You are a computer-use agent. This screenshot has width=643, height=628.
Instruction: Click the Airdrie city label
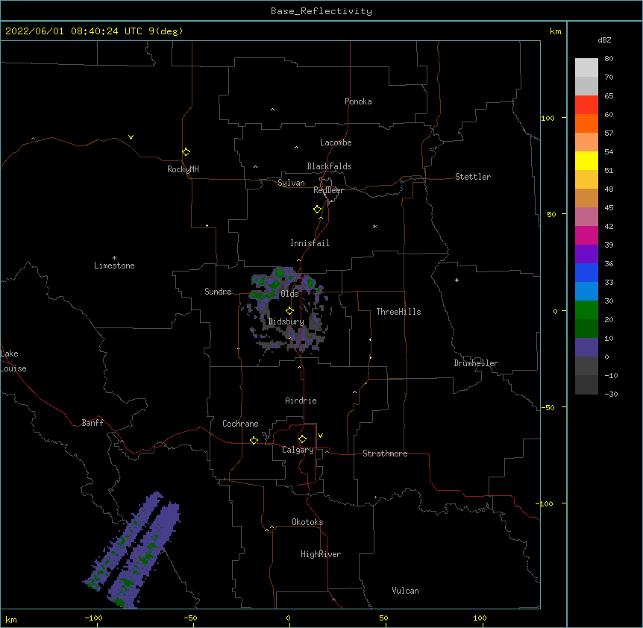(301, 401)
